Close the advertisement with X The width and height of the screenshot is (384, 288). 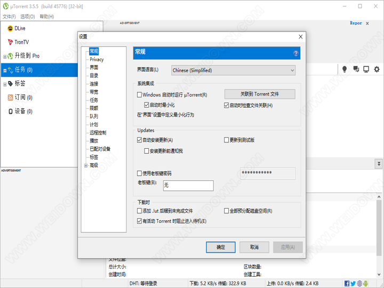tap(367, 23)
